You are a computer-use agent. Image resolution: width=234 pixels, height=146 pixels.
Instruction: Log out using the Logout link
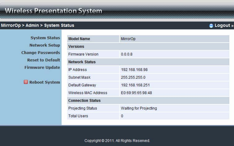point(224,25)
